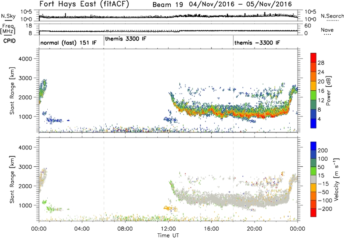
Task: Click the '04:00' time axis tick label
Action: pos(82,229)
